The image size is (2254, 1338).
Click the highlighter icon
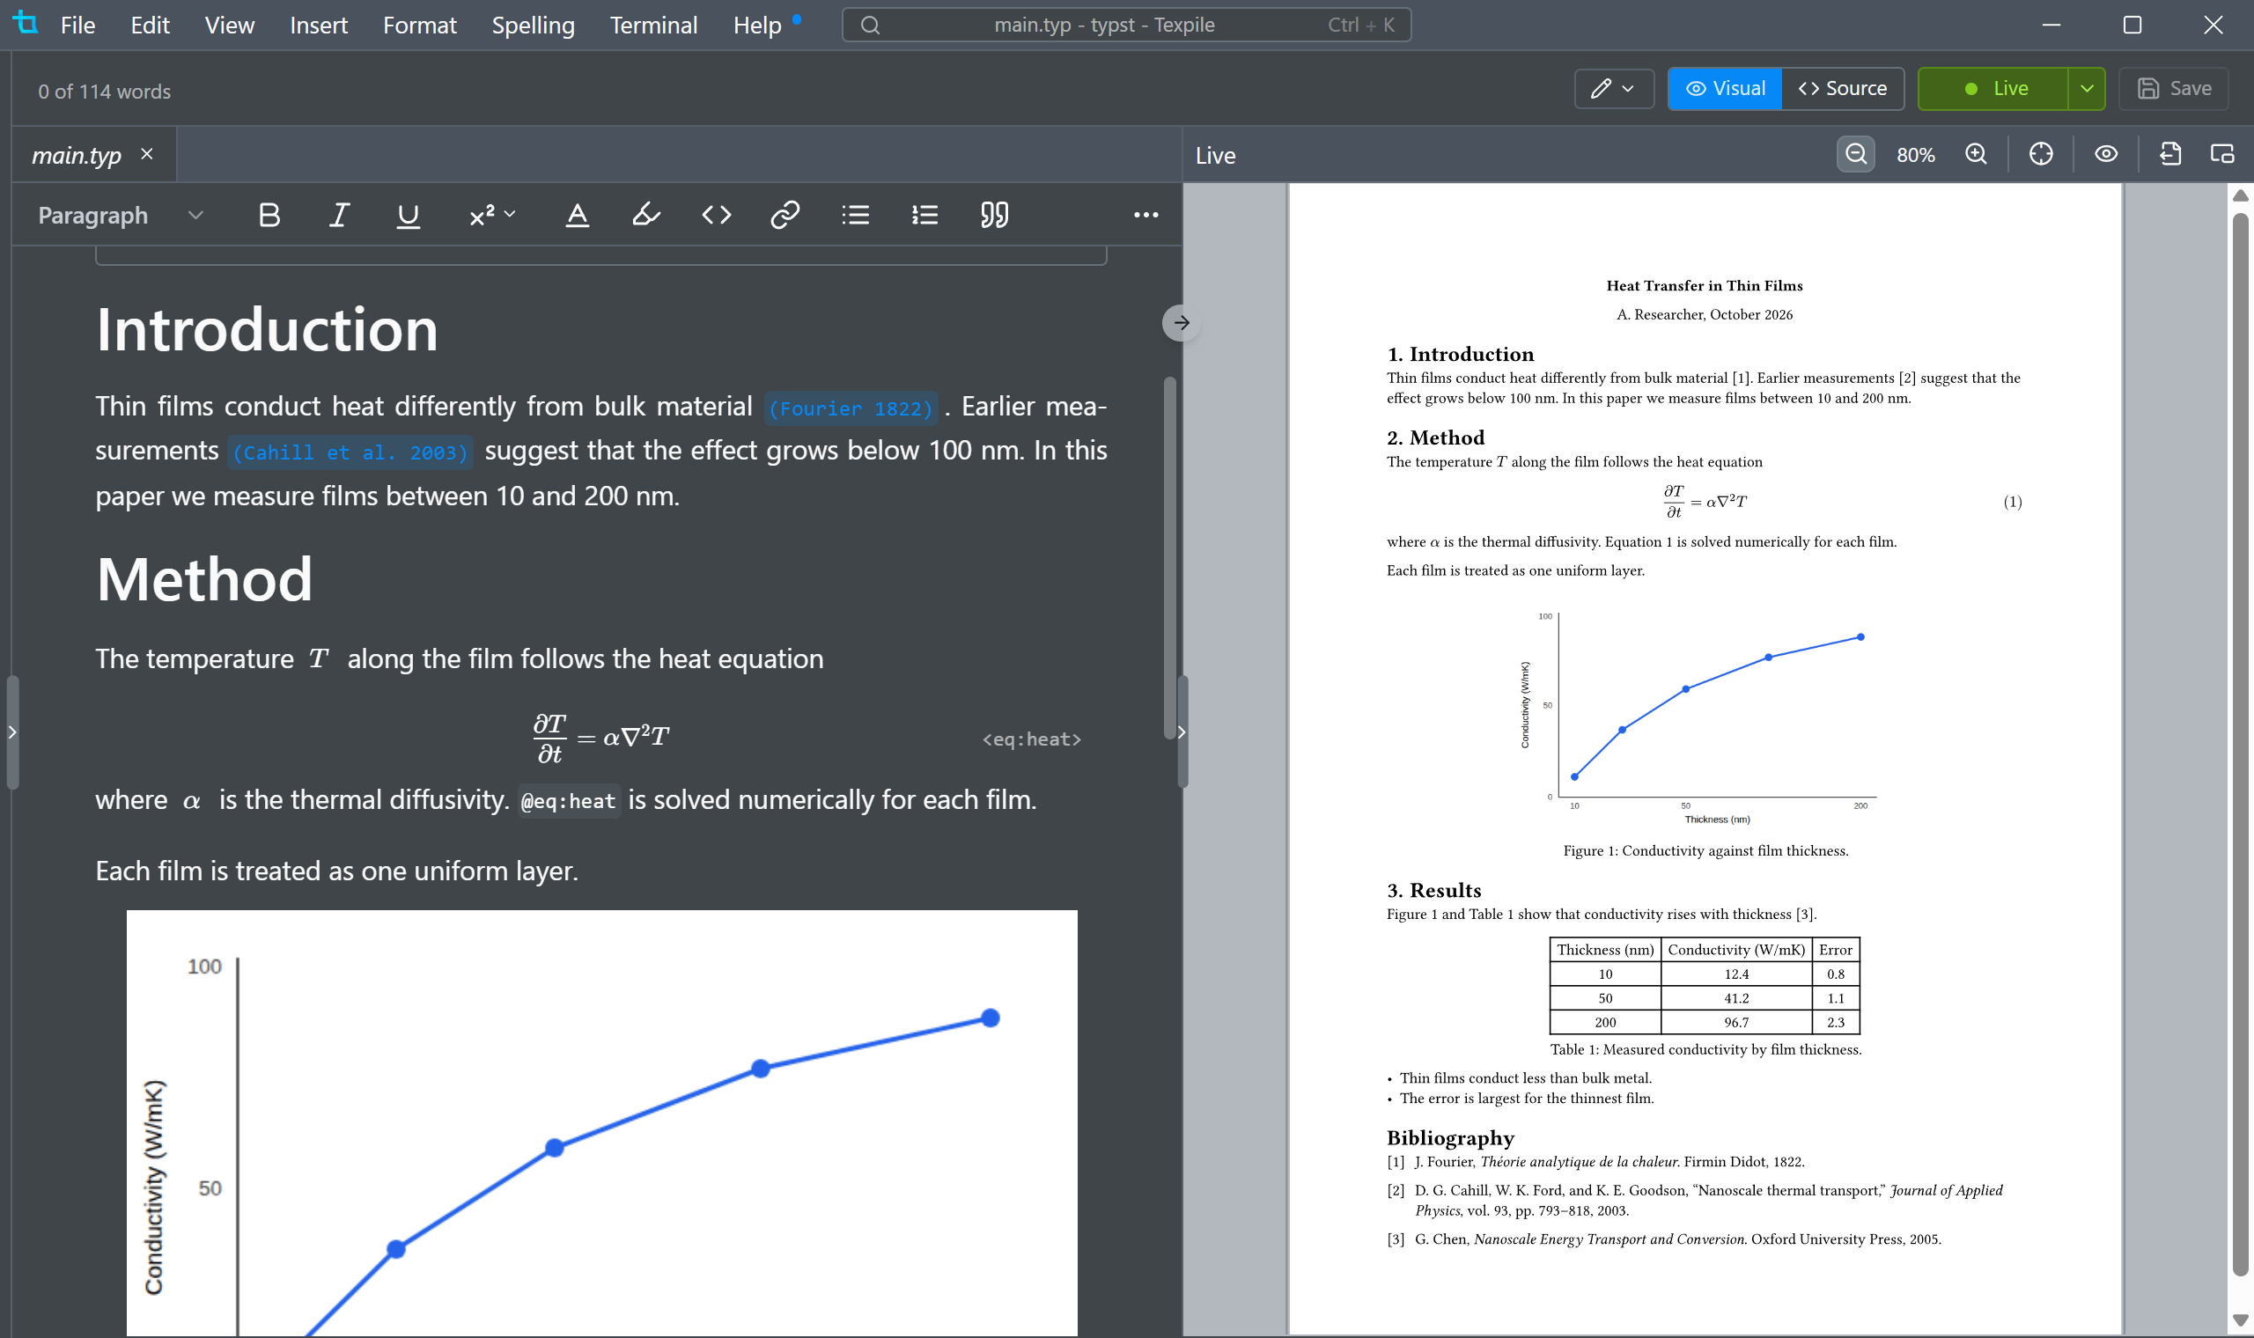coord(645,215)
